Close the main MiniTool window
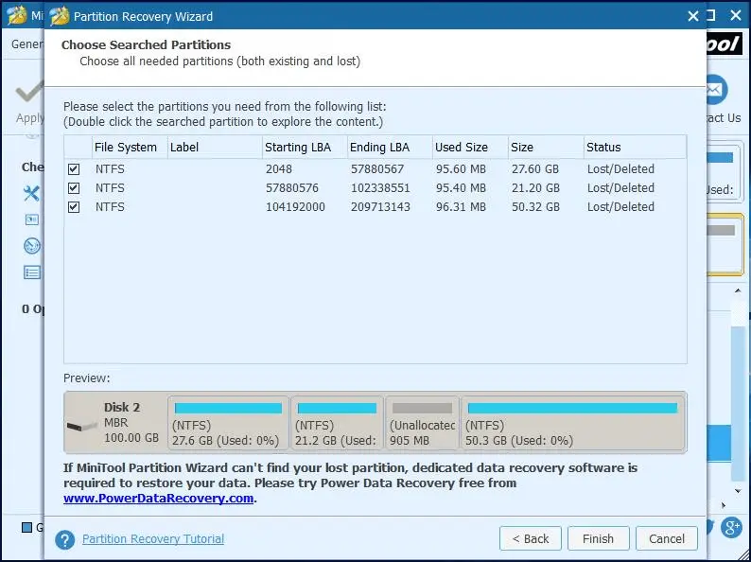This screenshot has width=751, height=562. click(x=736, y=16)
